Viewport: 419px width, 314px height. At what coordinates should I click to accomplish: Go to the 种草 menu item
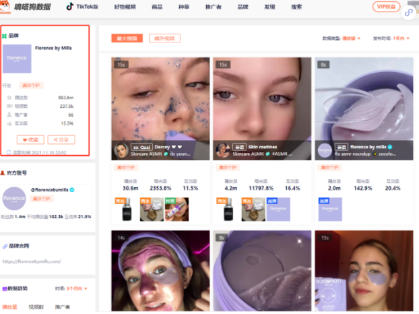(x=184, y=7)
